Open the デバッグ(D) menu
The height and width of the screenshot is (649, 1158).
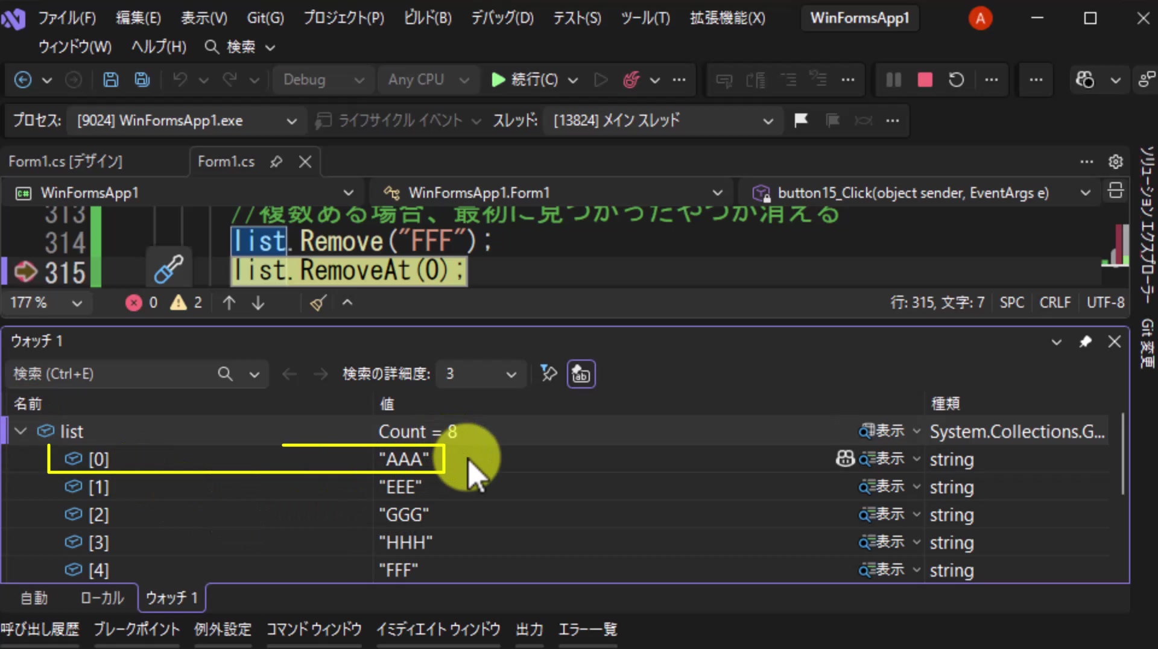[x=502, y=18]
